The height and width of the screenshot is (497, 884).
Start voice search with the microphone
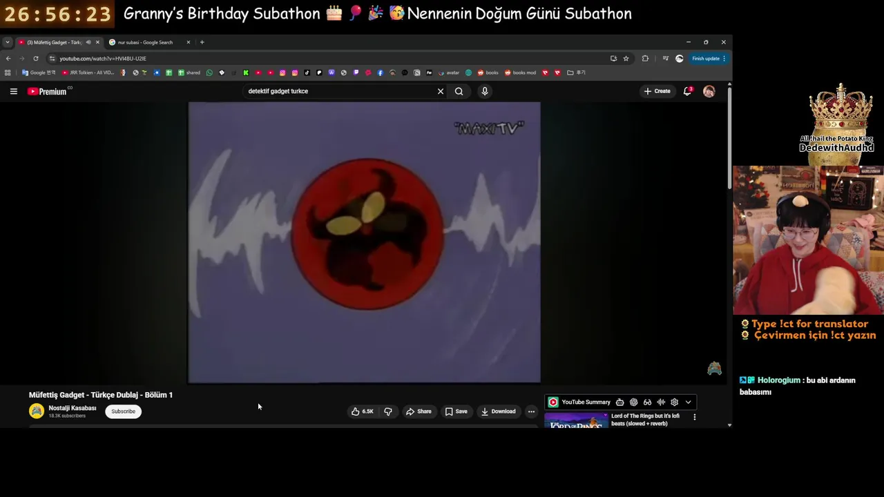[x=485, y=91]
